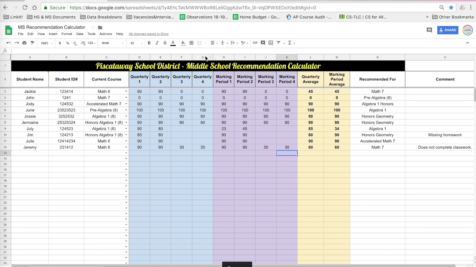Open All changes saved in Drive link
This screenshot has width=476, height=267.
click(148, 34)
